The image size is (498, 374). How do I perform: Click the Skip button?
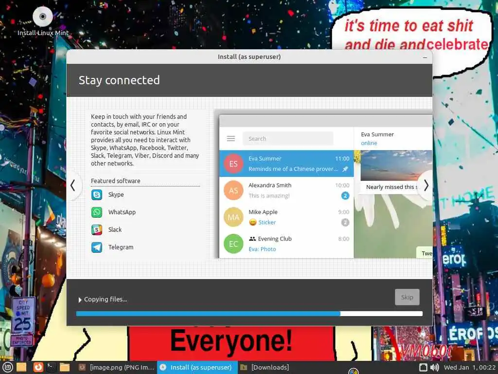pyautogui.click(x=407, y=297)
